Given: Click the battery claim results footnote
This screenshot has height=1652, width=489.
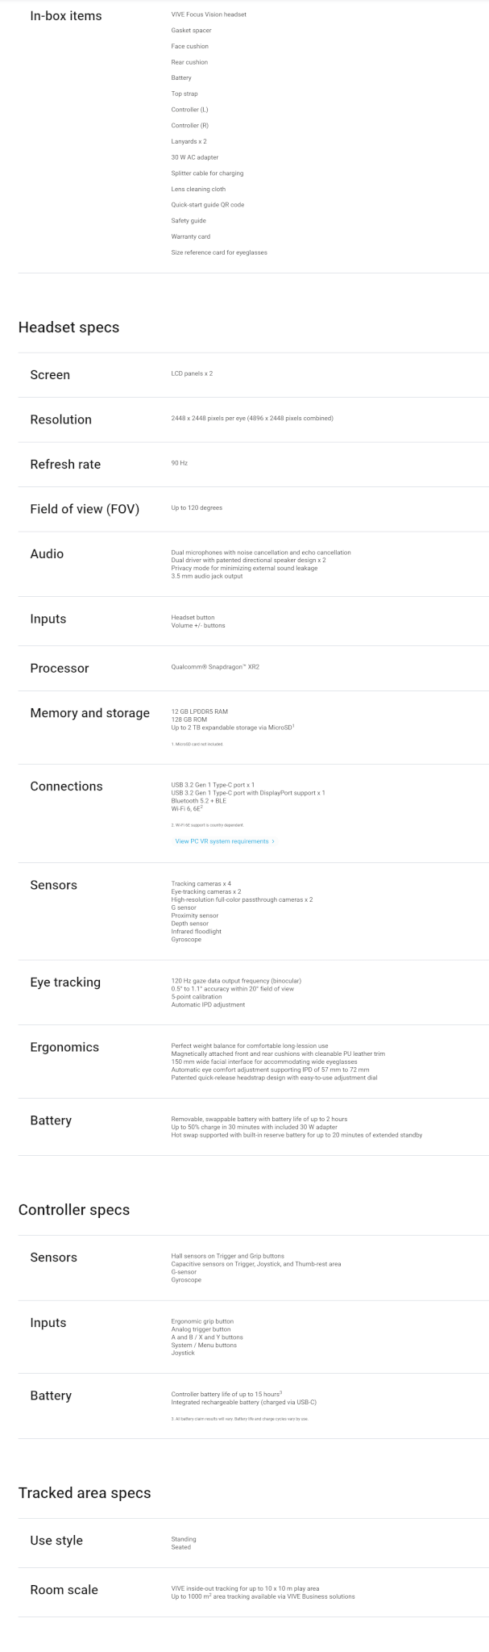Looking at the screenshot, I should pyautogui.click(x=239, y=1419).
